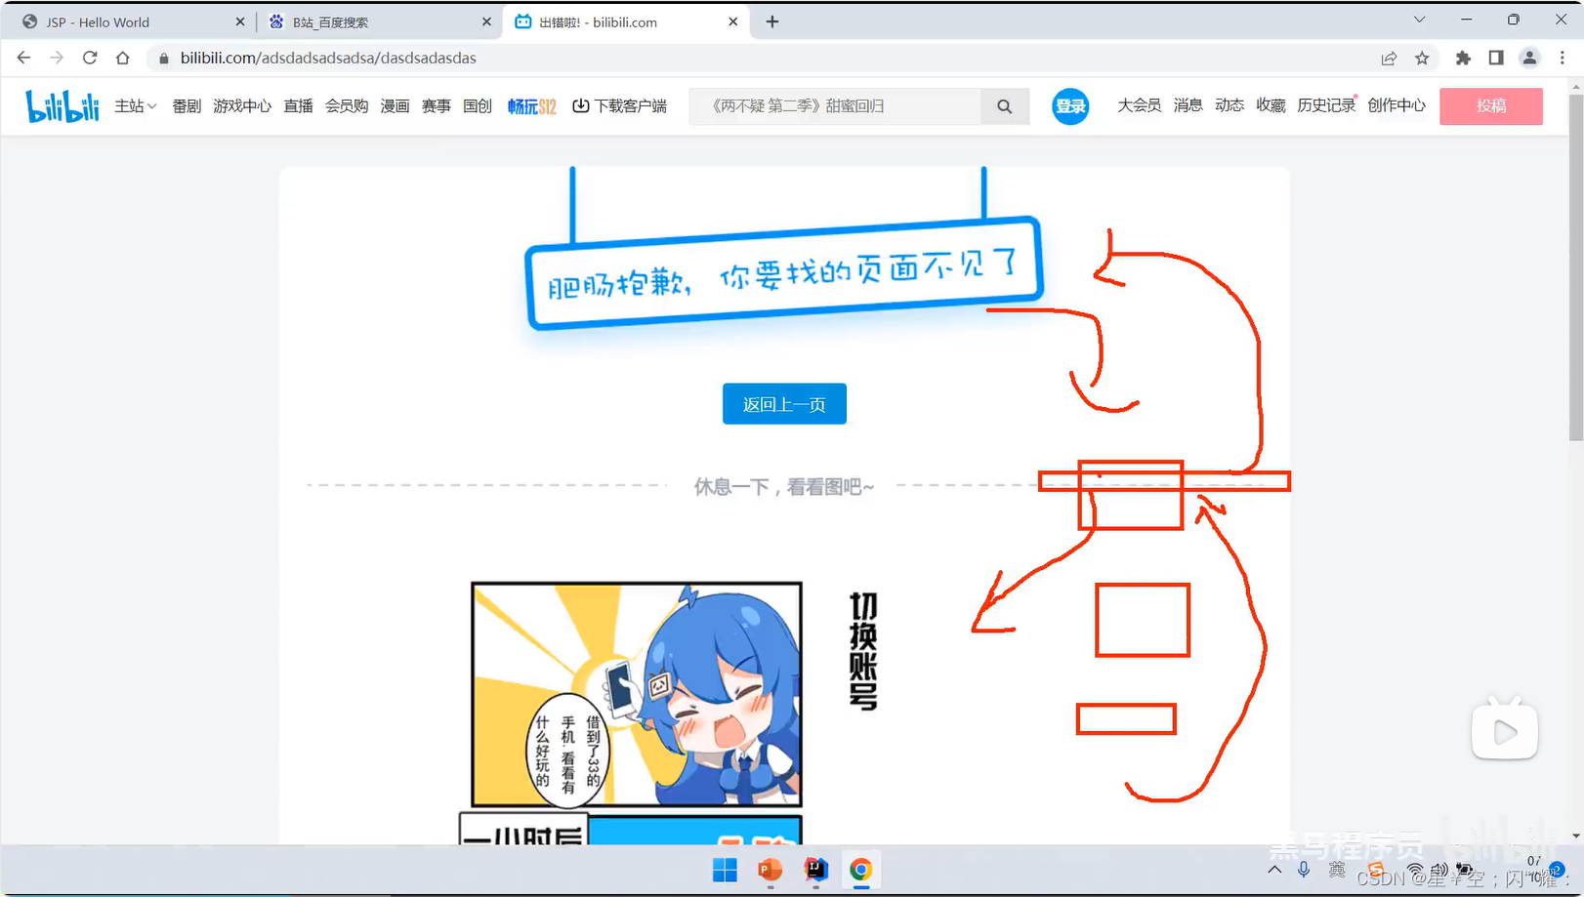Select the 出错啦! bilibili.com tab
The height and width of the screenshot is (897, 1584).
625,21
